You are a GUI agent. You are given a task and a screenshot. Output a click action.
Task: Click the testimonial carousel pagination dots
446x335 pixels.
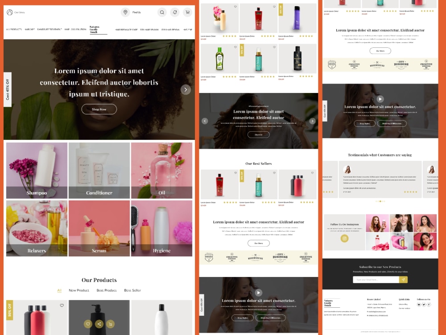coord(380,201)
